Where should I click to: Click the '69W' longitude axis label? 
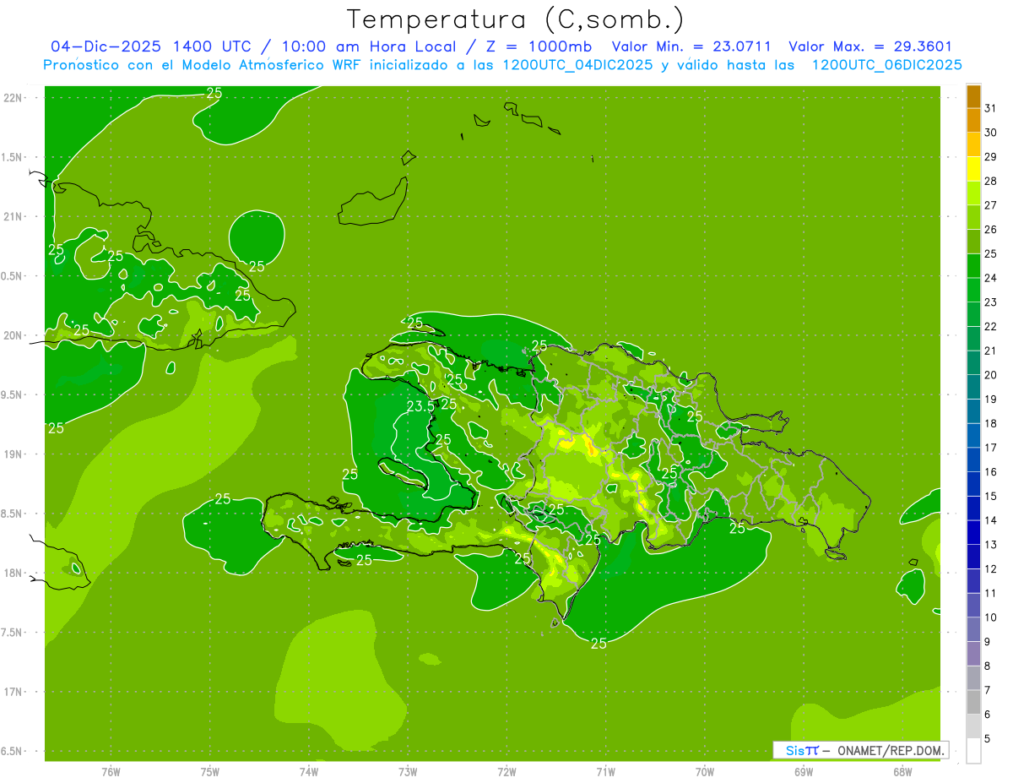tap(804, 771)
